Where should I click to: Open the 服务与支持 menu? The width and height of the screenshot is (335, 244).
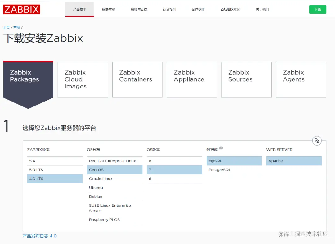coord(139,9)
